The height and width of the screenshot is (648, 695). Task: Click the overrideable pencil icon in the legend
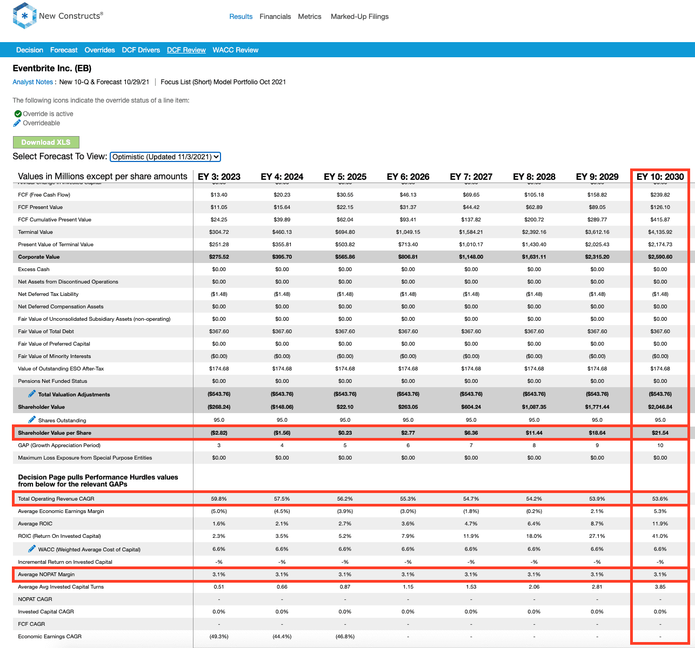(x=18, y=123)
